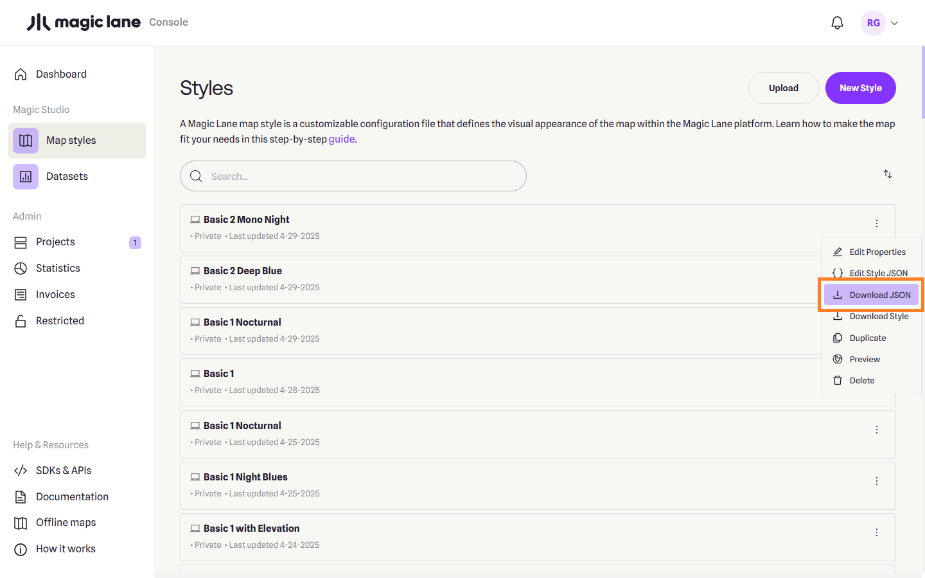Open options menu for Basic 1 with Elevation
The height and width of the screenshot is (578, 925).
[x=876, y=532]
